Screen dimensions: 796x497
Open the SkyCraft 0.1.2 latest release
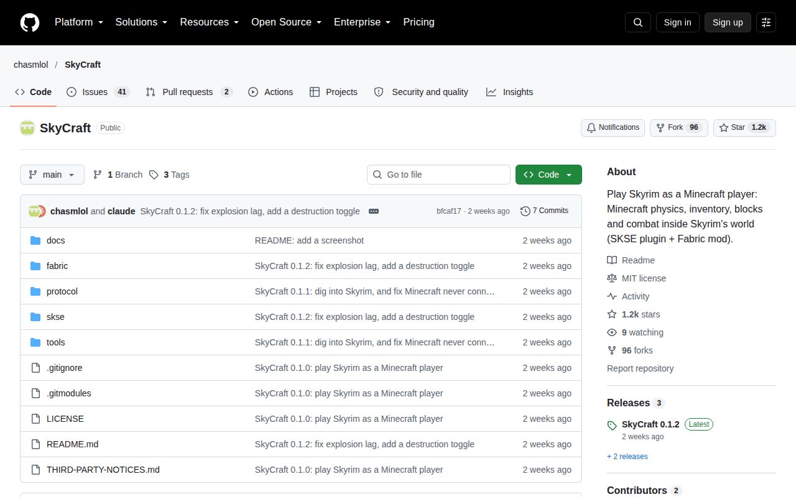tap(650, 424)
